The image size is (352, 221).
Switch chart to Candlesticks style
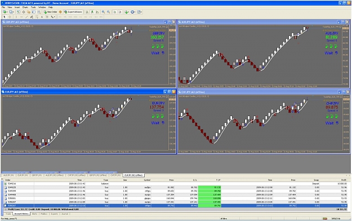[92, 12]
